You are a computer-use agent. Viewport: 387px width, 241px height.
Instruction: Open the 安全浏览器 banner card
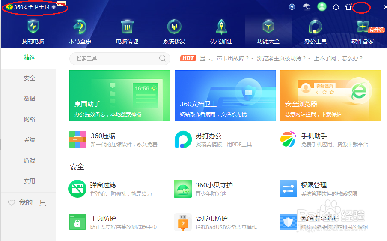tap(330, 96)
